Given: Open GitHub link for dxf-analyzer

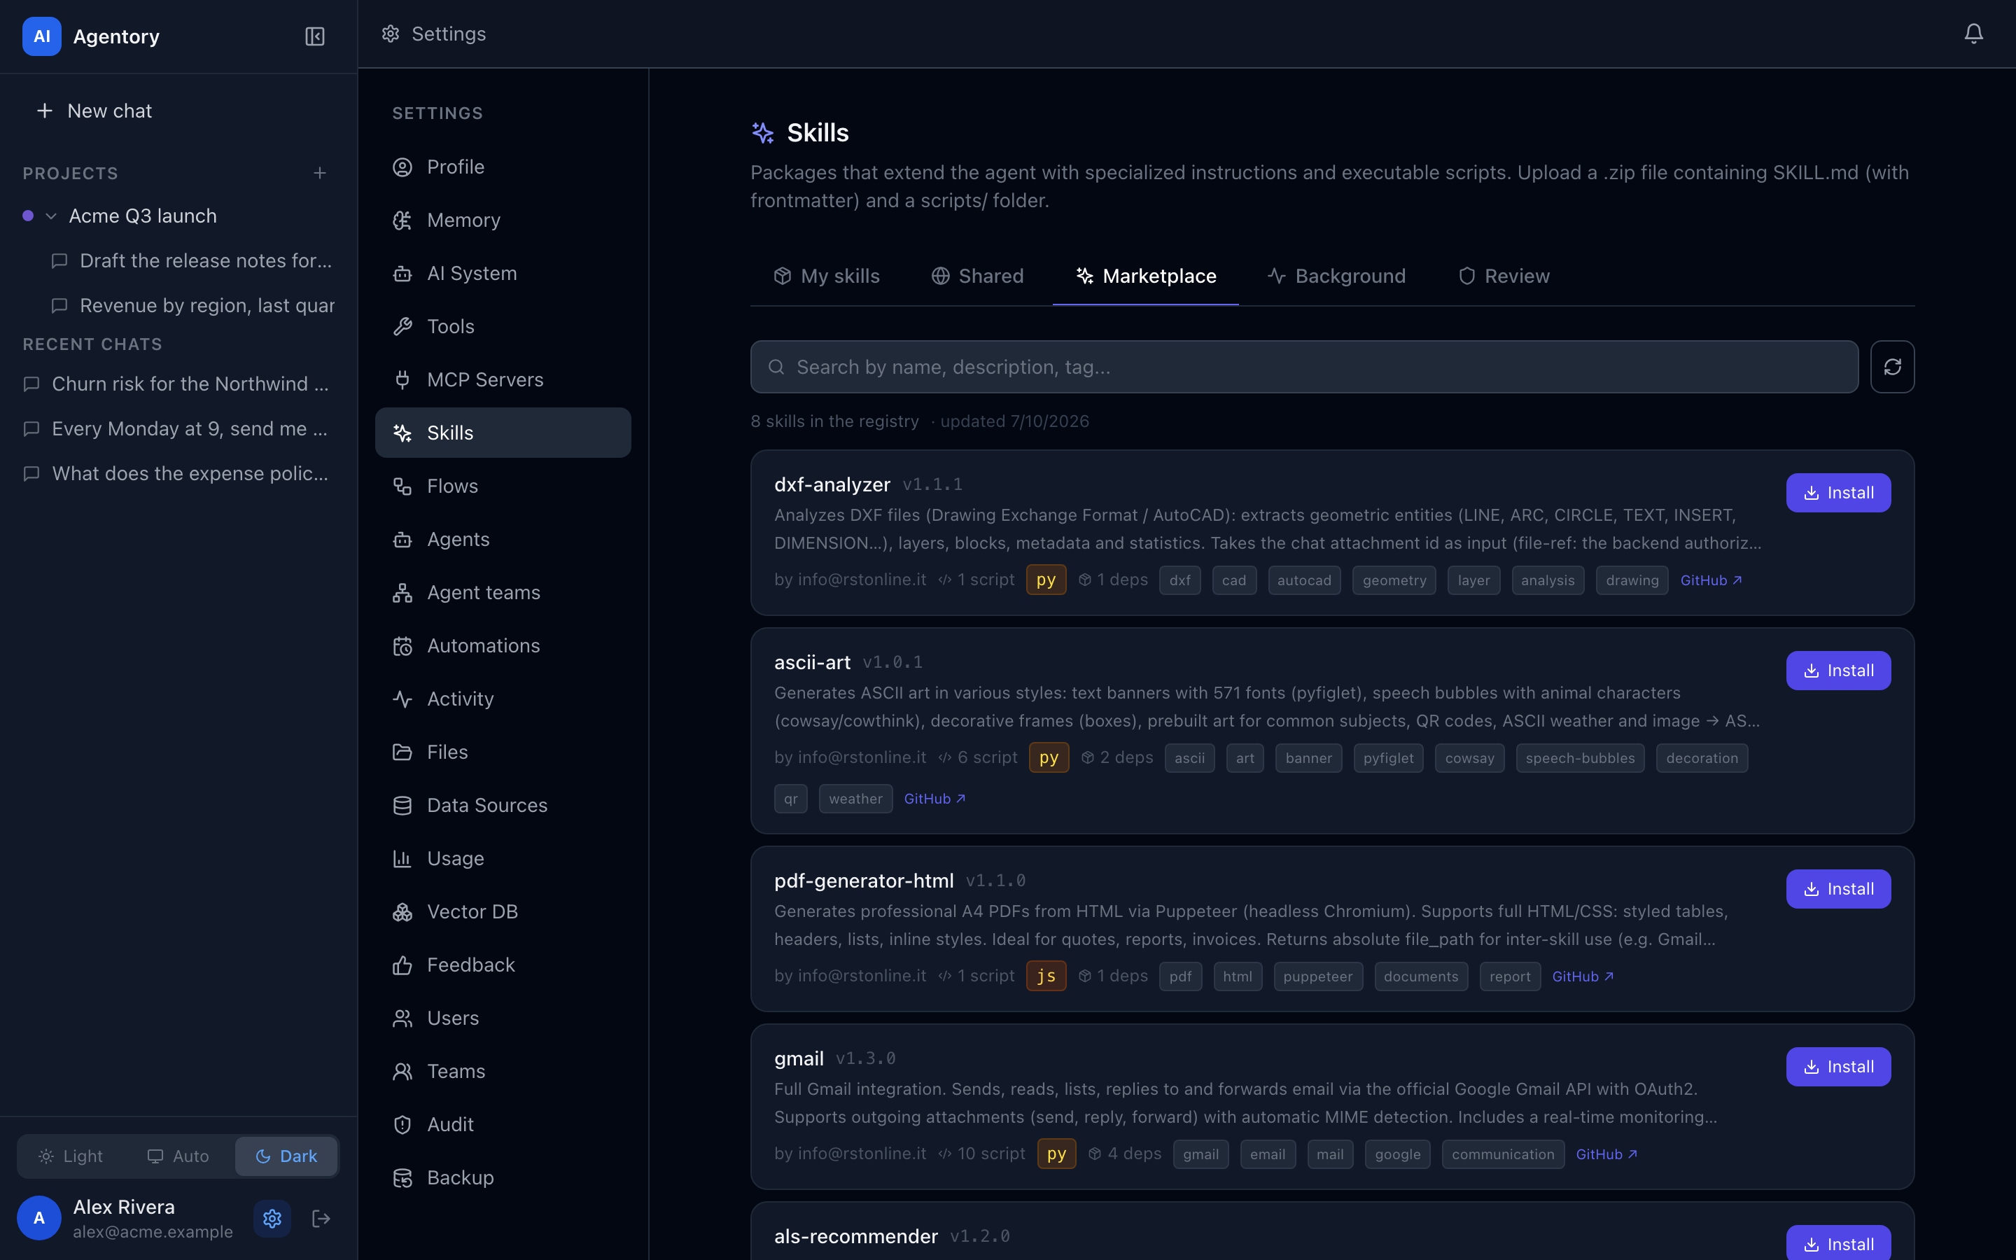Looking at the screenshot, I should (x=1710, y=580).
